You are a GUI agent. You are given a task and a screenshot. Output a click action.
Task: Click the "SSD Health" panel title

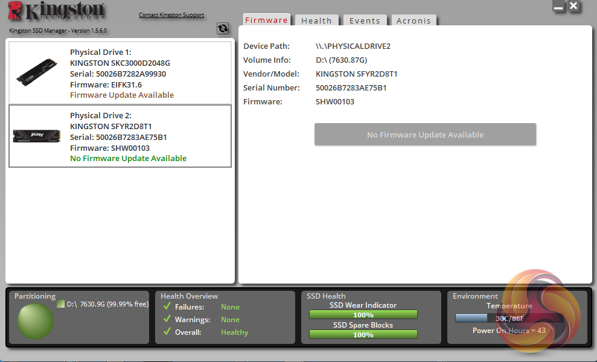[326, 296]
